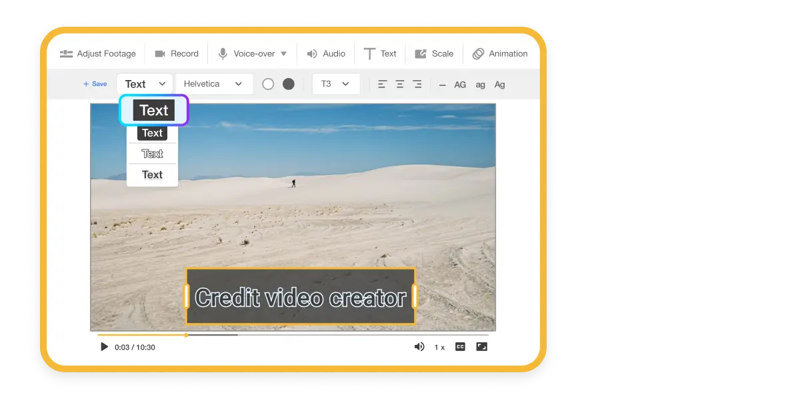This screenshot has width=800, height=399.
Task: Click the Save button
Action: [95, 83]
